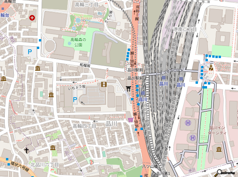Click the 高輪三丁目 district label
The image size is (238, 177).
(x=86, y=4)
